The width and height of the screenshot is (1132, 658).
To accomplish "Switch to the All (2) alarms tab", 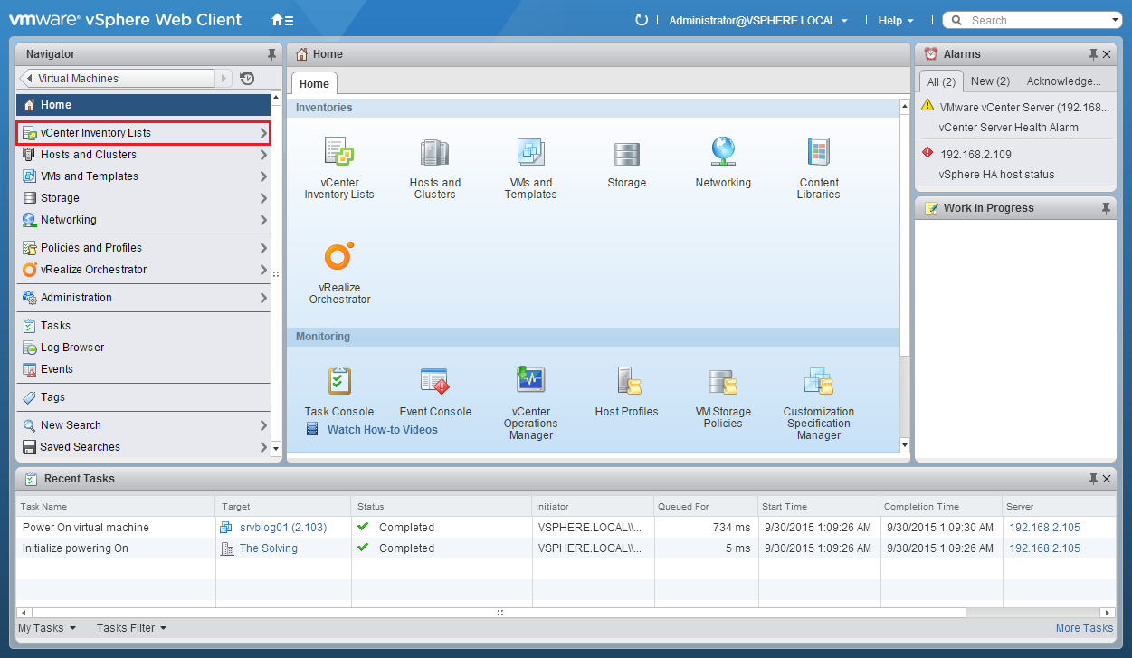I will pos(941,81).
